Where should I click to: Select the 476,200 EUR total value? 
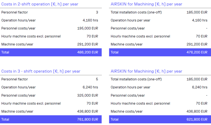click(x=197, y=52)
